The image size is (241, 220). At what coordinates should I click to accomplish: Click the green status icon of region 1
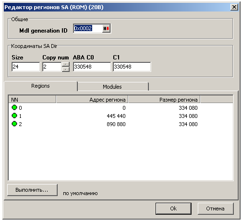pyautogui.click(x=14, y=116)
